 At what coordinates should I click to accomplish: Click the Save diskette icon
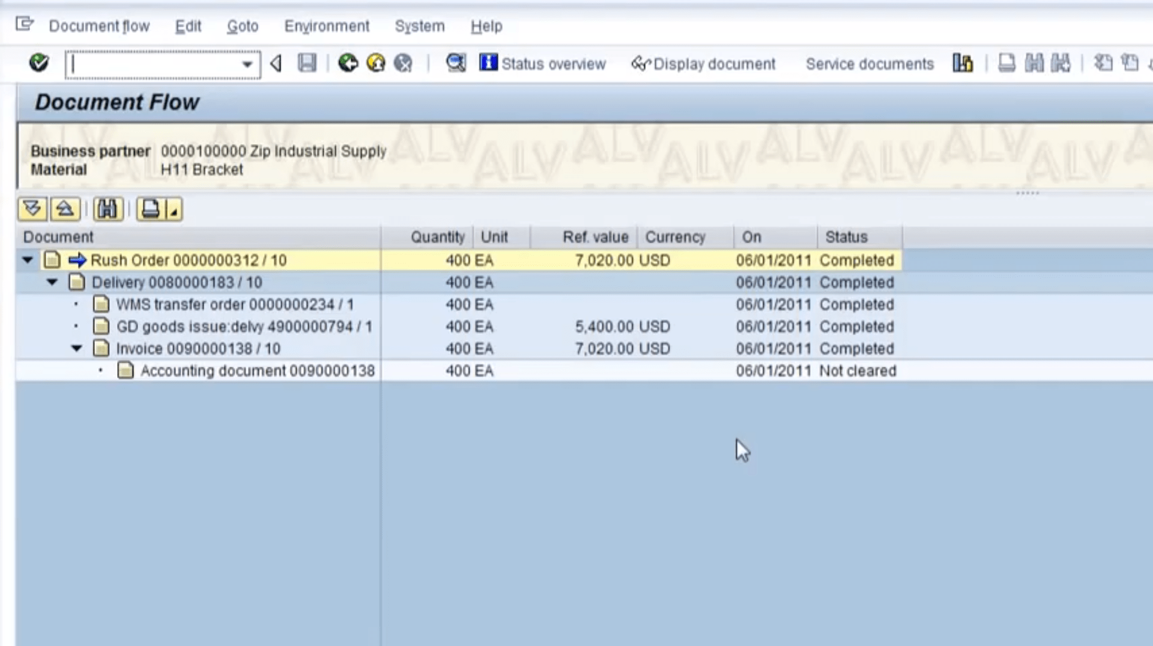pyautogui.click(x=307, y=63)
